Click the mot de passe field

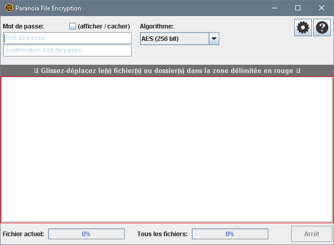pyautogui.click(x=68, y=38)
